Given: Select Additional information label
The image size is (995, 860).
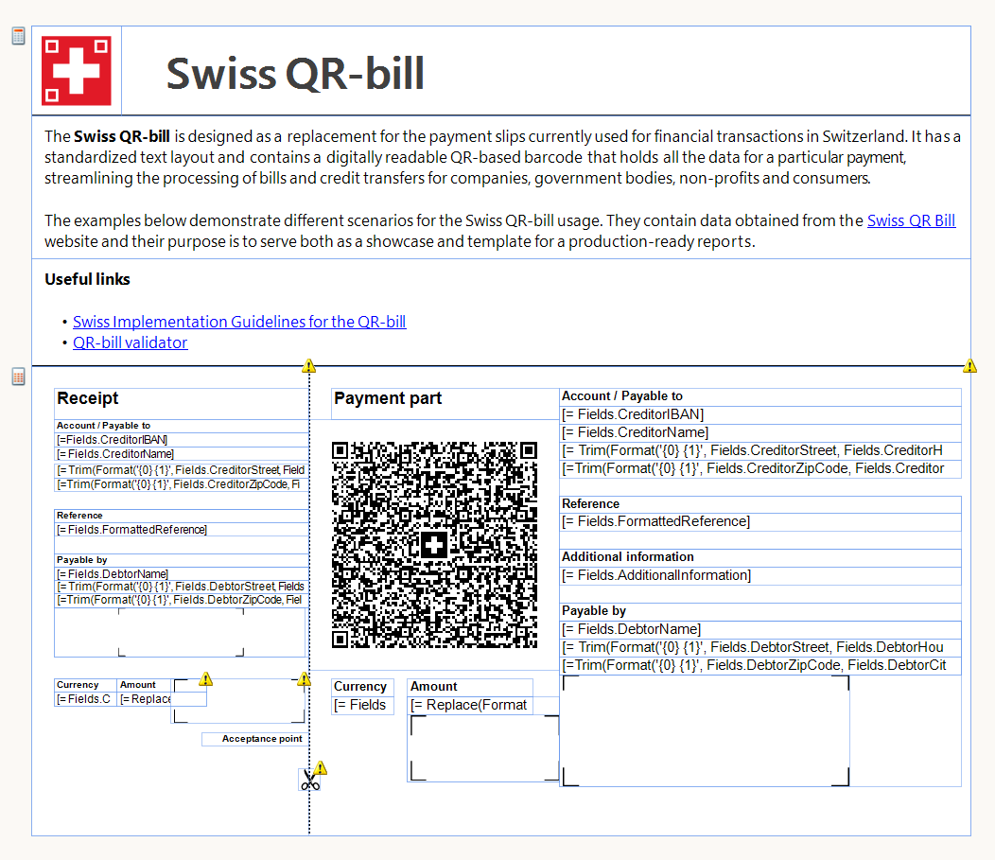Looking at the screenshot, I should point(760,557).
